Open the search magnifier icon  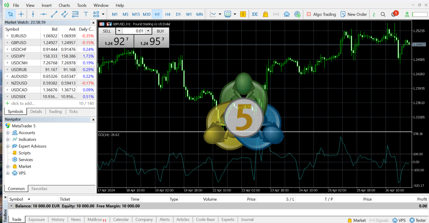tap(383, 14)
